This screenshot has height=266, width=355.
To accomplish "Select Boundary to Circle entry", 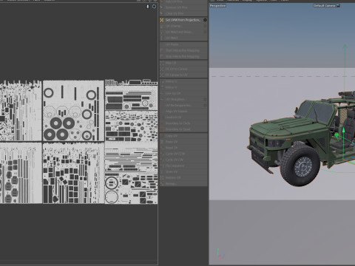I will tap(183, 123).
